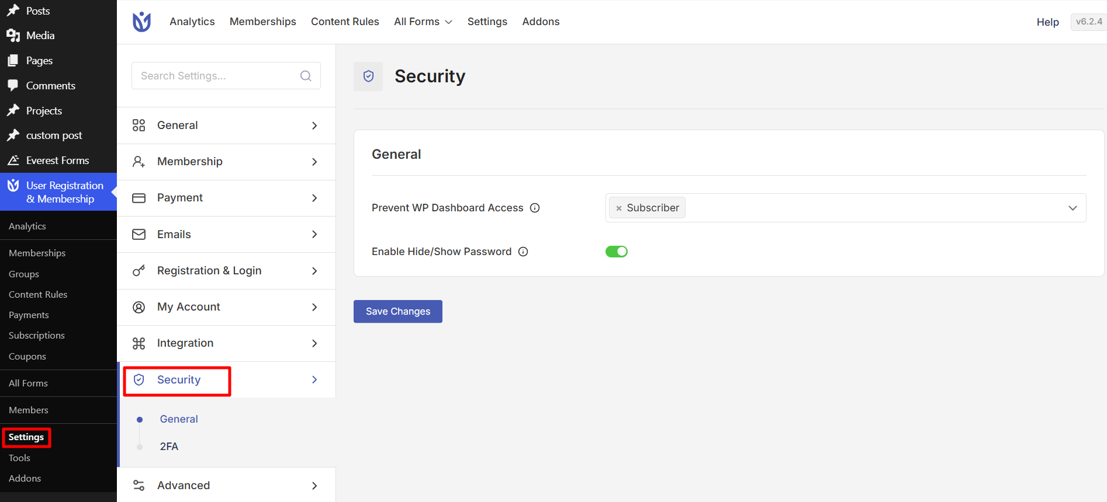The height and width of the screenshot is (502, 1107).
Task: Expand the My Account chevron
Action: 314,307
